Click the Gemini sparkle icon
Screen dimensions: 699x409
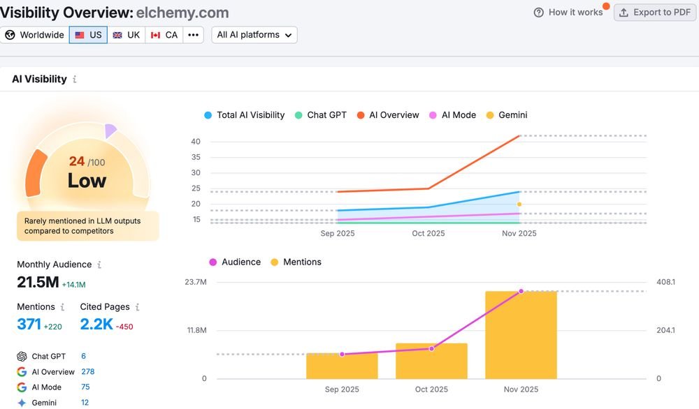click(22, 403)
